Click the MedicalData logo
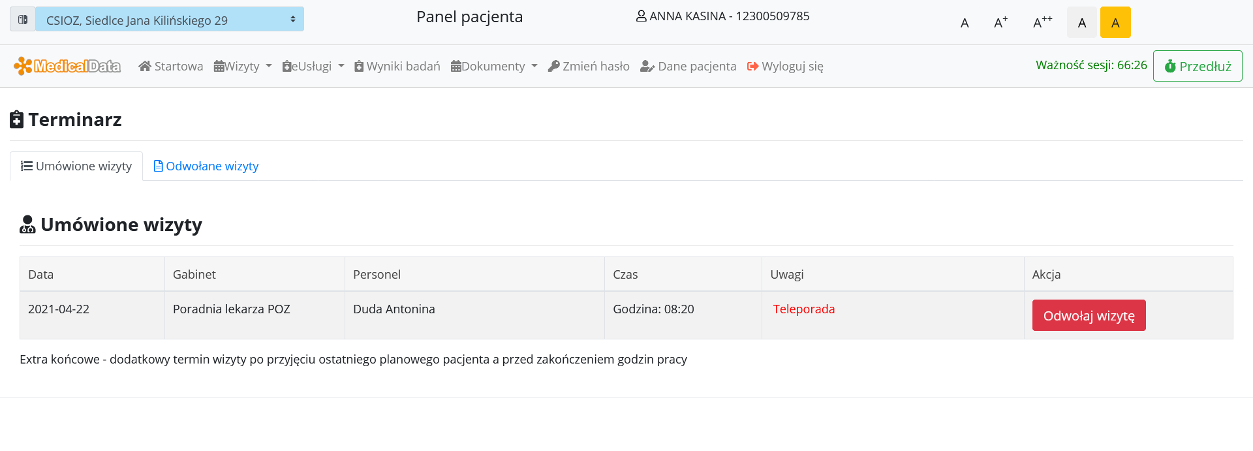Viewport: 1253px width, 451px height. point(67,66)
